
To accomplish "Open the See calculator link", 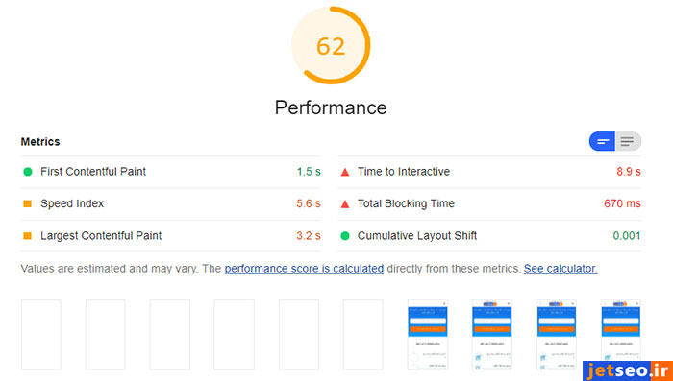I will (561, 269).
